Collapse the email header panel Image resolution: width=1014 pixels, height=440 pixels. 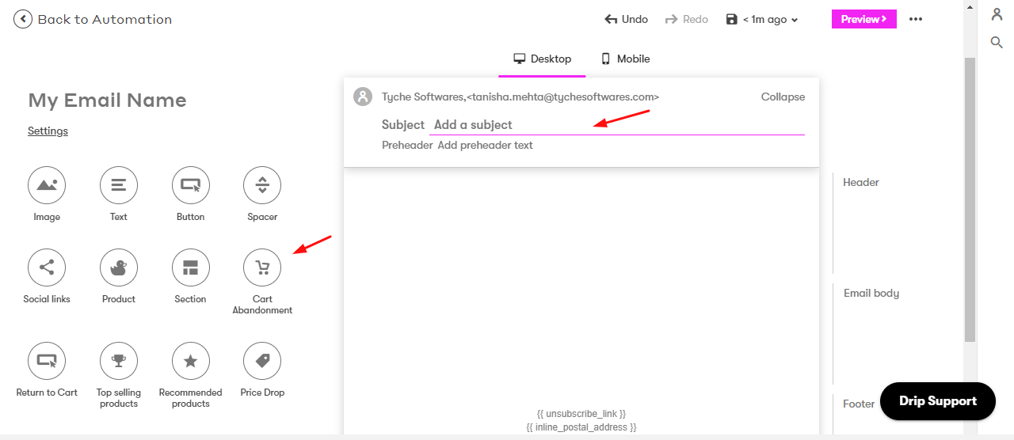click(x=783, y=97)
